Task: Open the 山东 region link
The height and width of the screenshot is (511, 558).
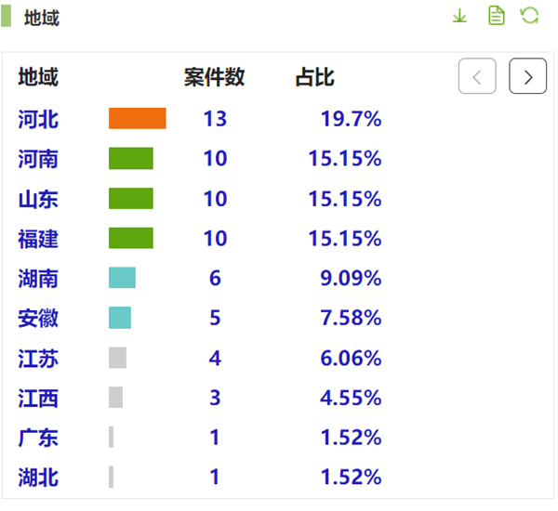Action: tap(38, 199)
